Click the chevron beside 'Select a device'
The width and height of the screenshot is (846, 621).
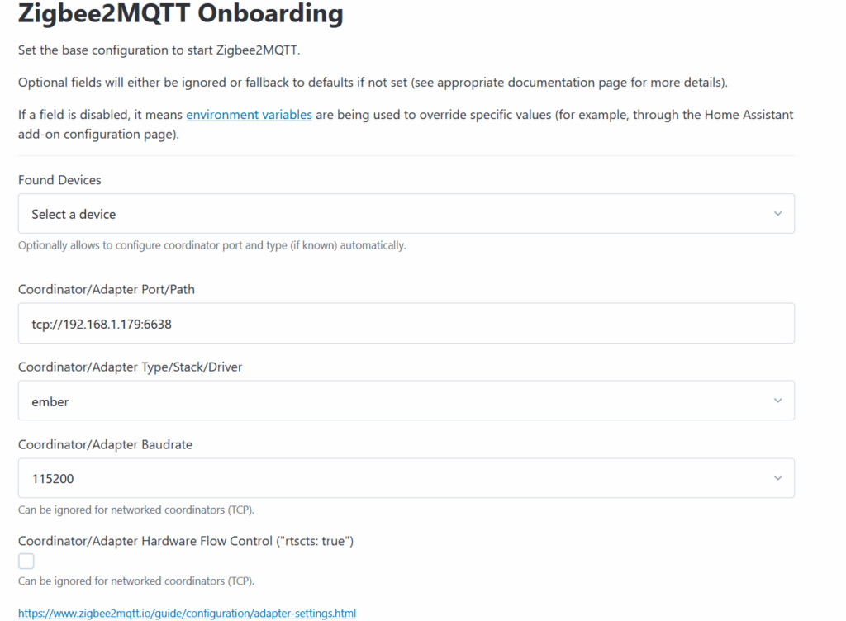[x=777, y=214]
